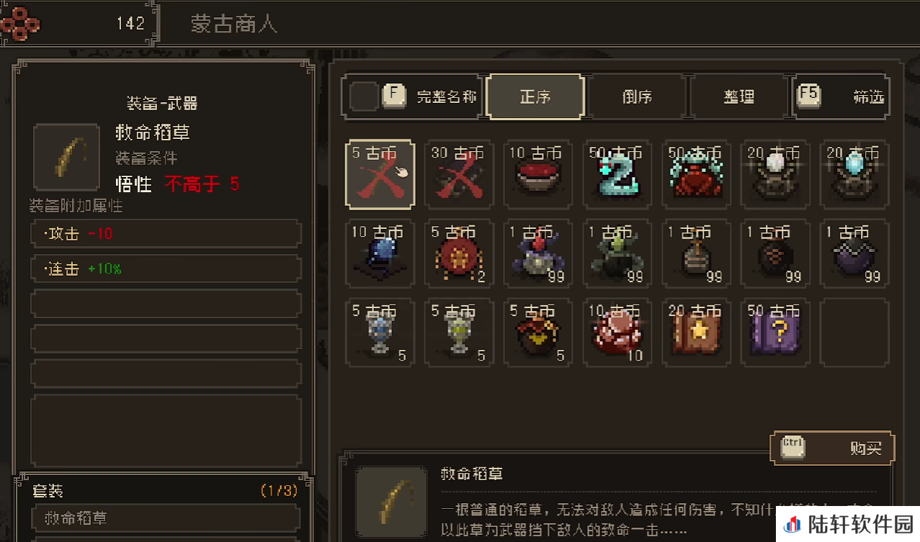Select the red meat chunk item
This screenshot has height=542, width=920.
(x=617, y=333)
